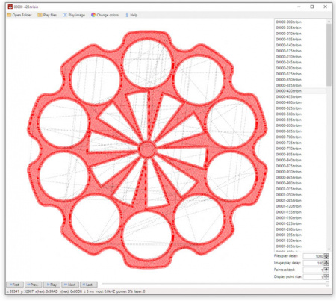Adjust the Points added spinner arrows
336x301 pixels.
point(326,270)
